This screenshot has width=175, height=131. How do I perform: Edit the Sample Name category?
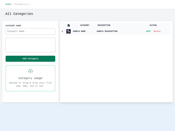(x=148, y=31)
